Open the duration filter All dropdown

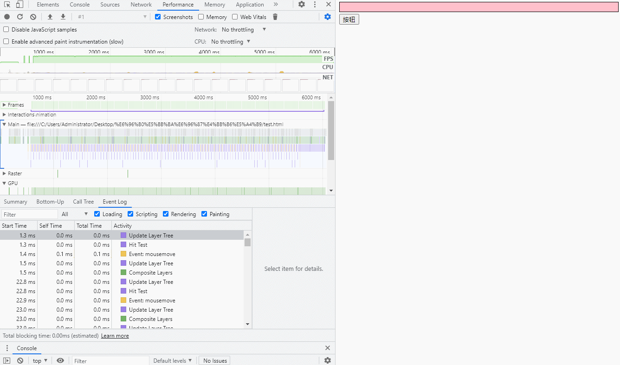[x=74, y=214]
